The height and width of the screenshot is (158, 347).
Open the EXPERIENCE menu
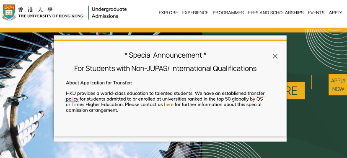(195, 13)
